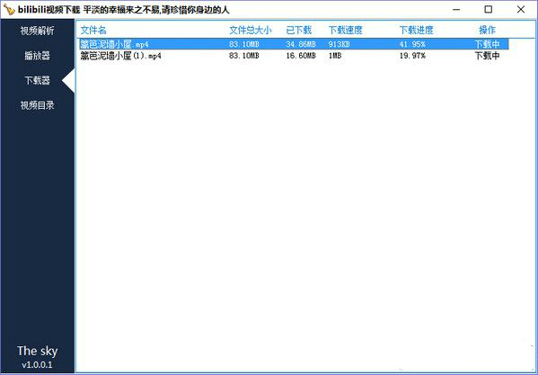Click the 操作 column header
538x375 pixels.
pyautogui.click(x=487, y=31)
